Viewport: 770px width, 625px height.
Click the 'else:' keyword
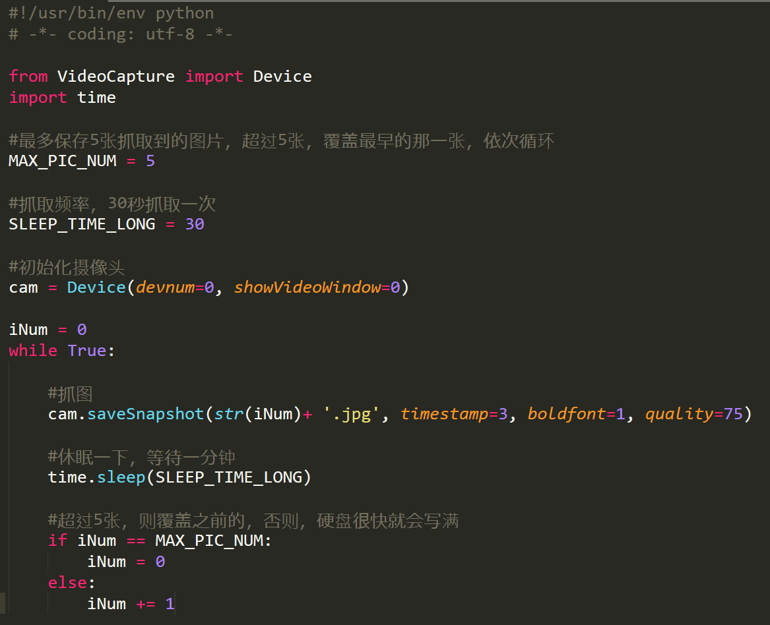(x=71, y=583)
